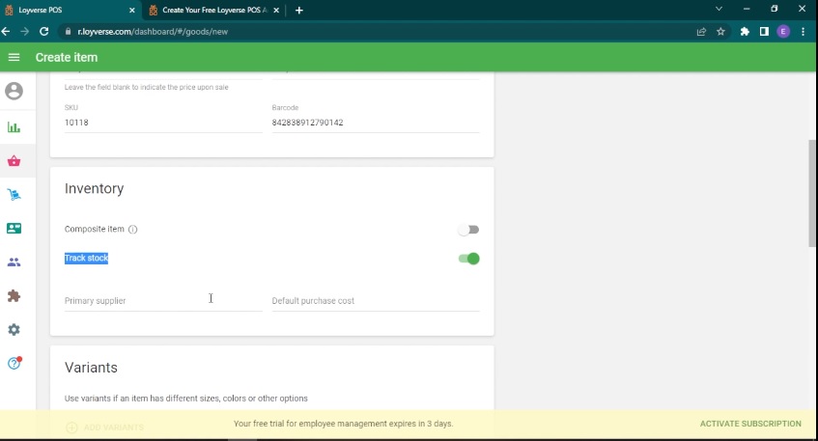Click the free trial expiry message
Screen dimensions: 818x441
(343, 424)
